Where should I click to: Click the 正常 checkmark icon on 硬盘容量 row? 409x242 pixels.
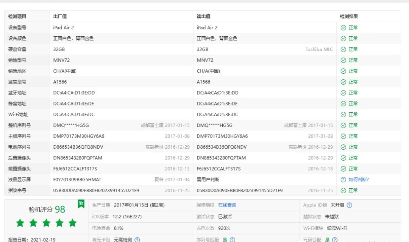pyautogui.click(x=343, y=49)
